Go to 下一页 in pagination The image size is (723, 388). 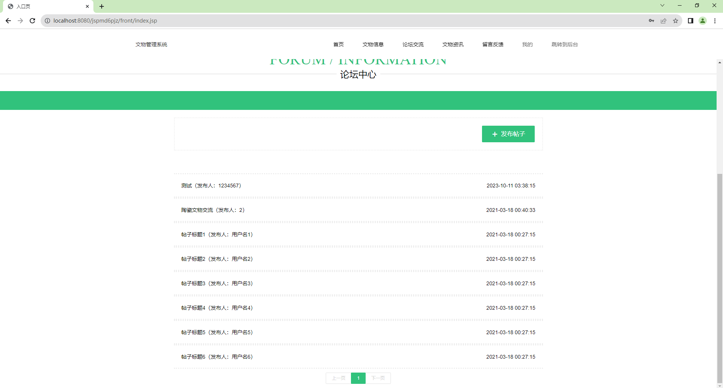coord(378,378)
